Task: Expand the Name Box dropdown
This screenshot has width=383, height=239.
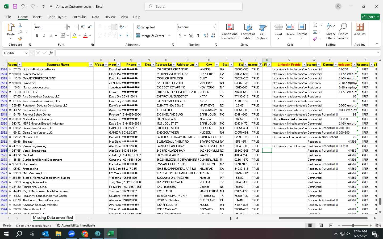Action: [26, 53]
